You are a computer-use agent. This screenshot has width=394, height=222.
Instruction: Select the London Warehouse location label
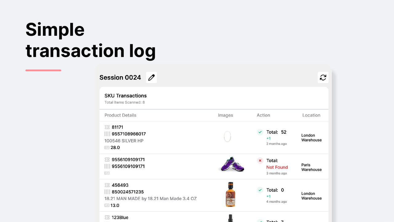(311, 138)
